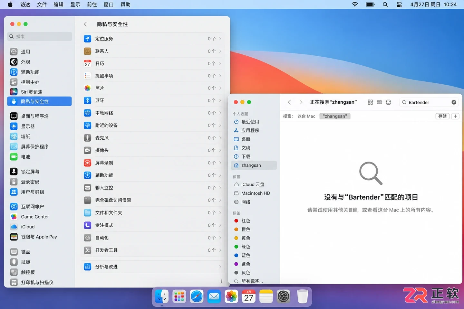Open Location Services (定位服务) privacy row
The image size is (464, 309).
tap(152, 39)
